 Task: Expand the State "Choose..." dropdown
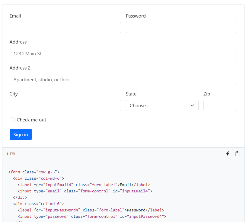(x=162, y=105)
